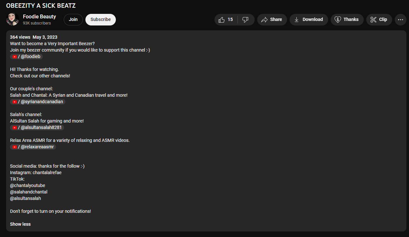Open the @relaxareaasmr channel link
This screenshot has height=237, width=409.
pos(33,147)
